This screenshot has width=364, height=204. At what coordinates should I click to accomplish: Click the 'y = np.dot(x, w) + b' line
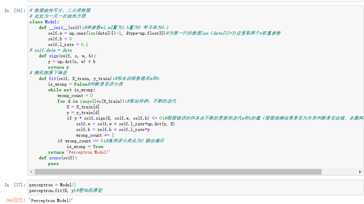click(x=72, y=62)
